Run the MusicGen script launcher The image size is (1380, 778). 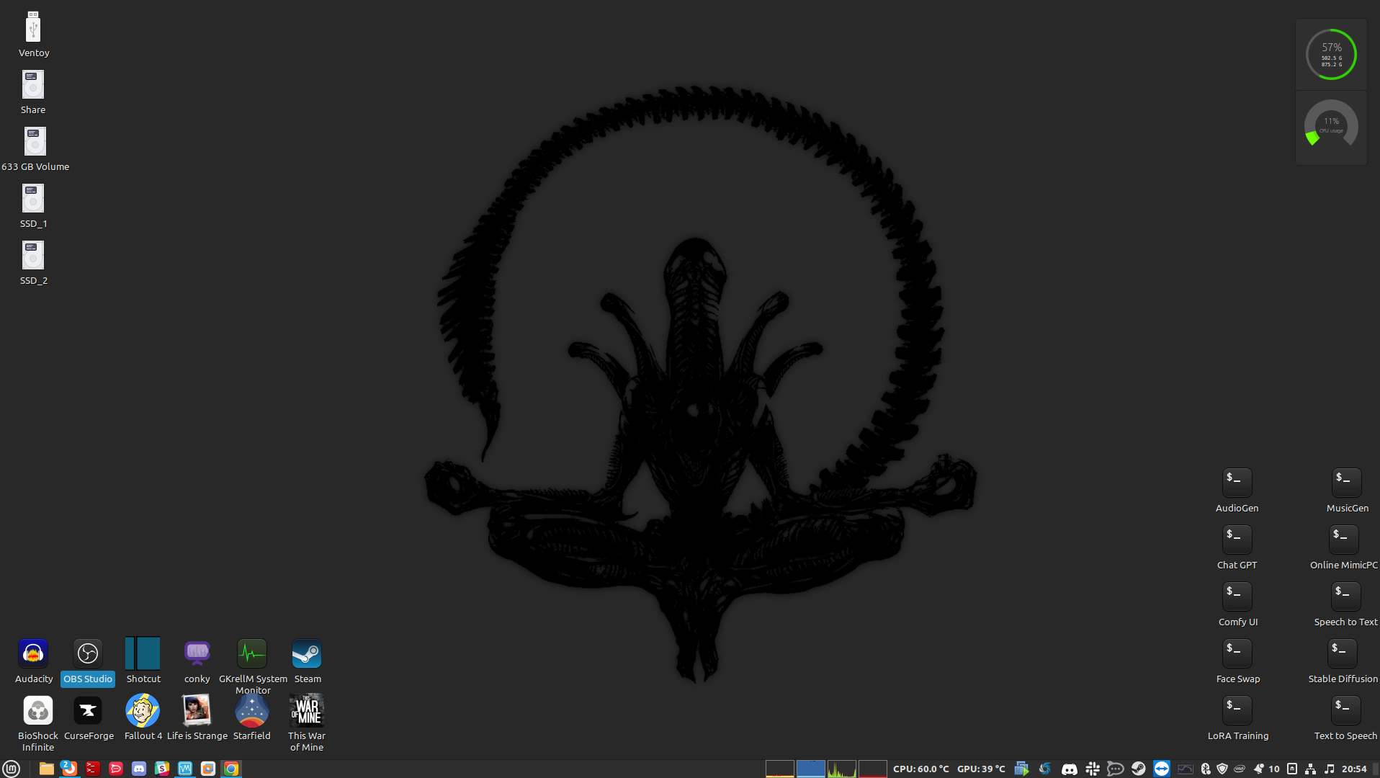point(1347,490)
